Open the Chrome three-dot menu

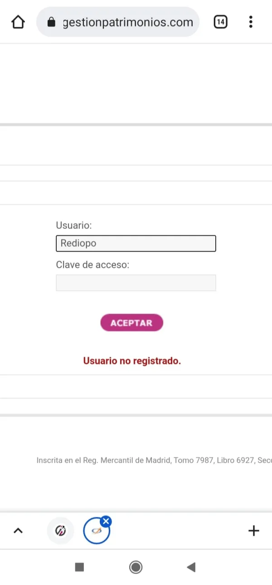[251, 22]
